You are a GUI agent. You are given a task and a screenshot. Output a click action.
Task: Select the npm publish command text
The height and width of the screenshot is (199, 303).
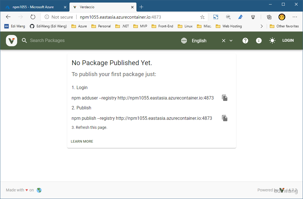pos(142,118)
